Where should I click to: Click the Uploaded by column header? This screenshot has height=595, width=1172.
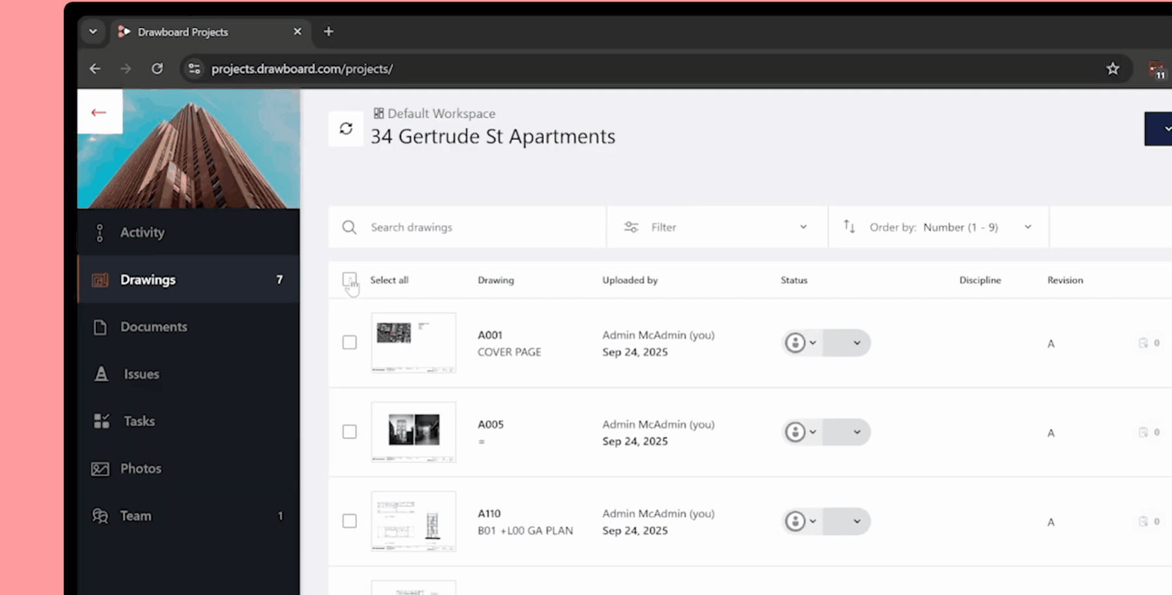(630, 280)
